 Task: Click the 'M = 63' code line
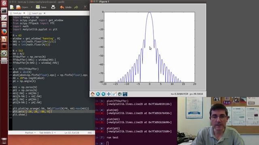coord(17,35)
